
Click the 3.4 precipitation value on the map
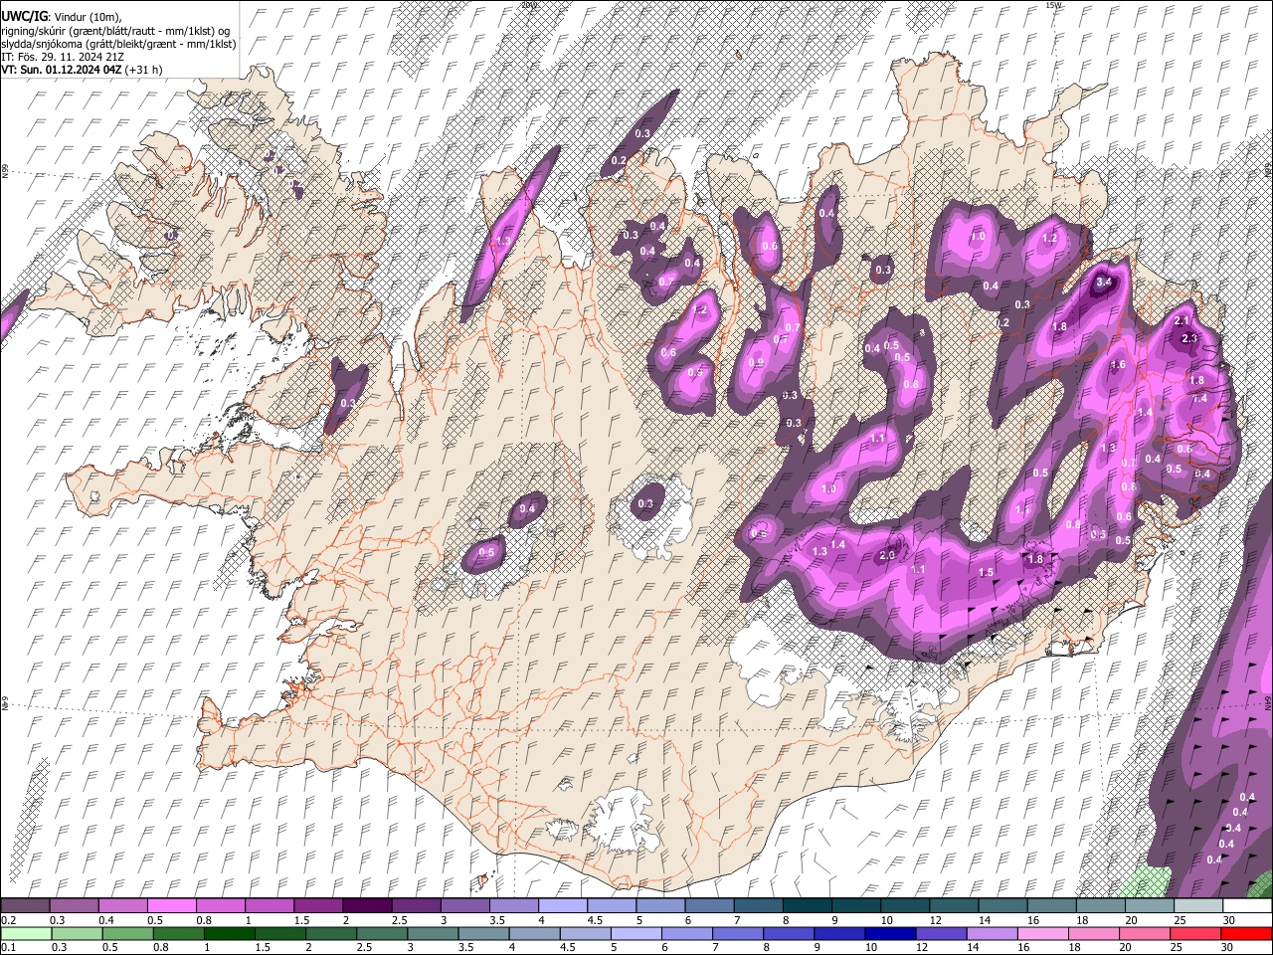[x=1103, y=283]
